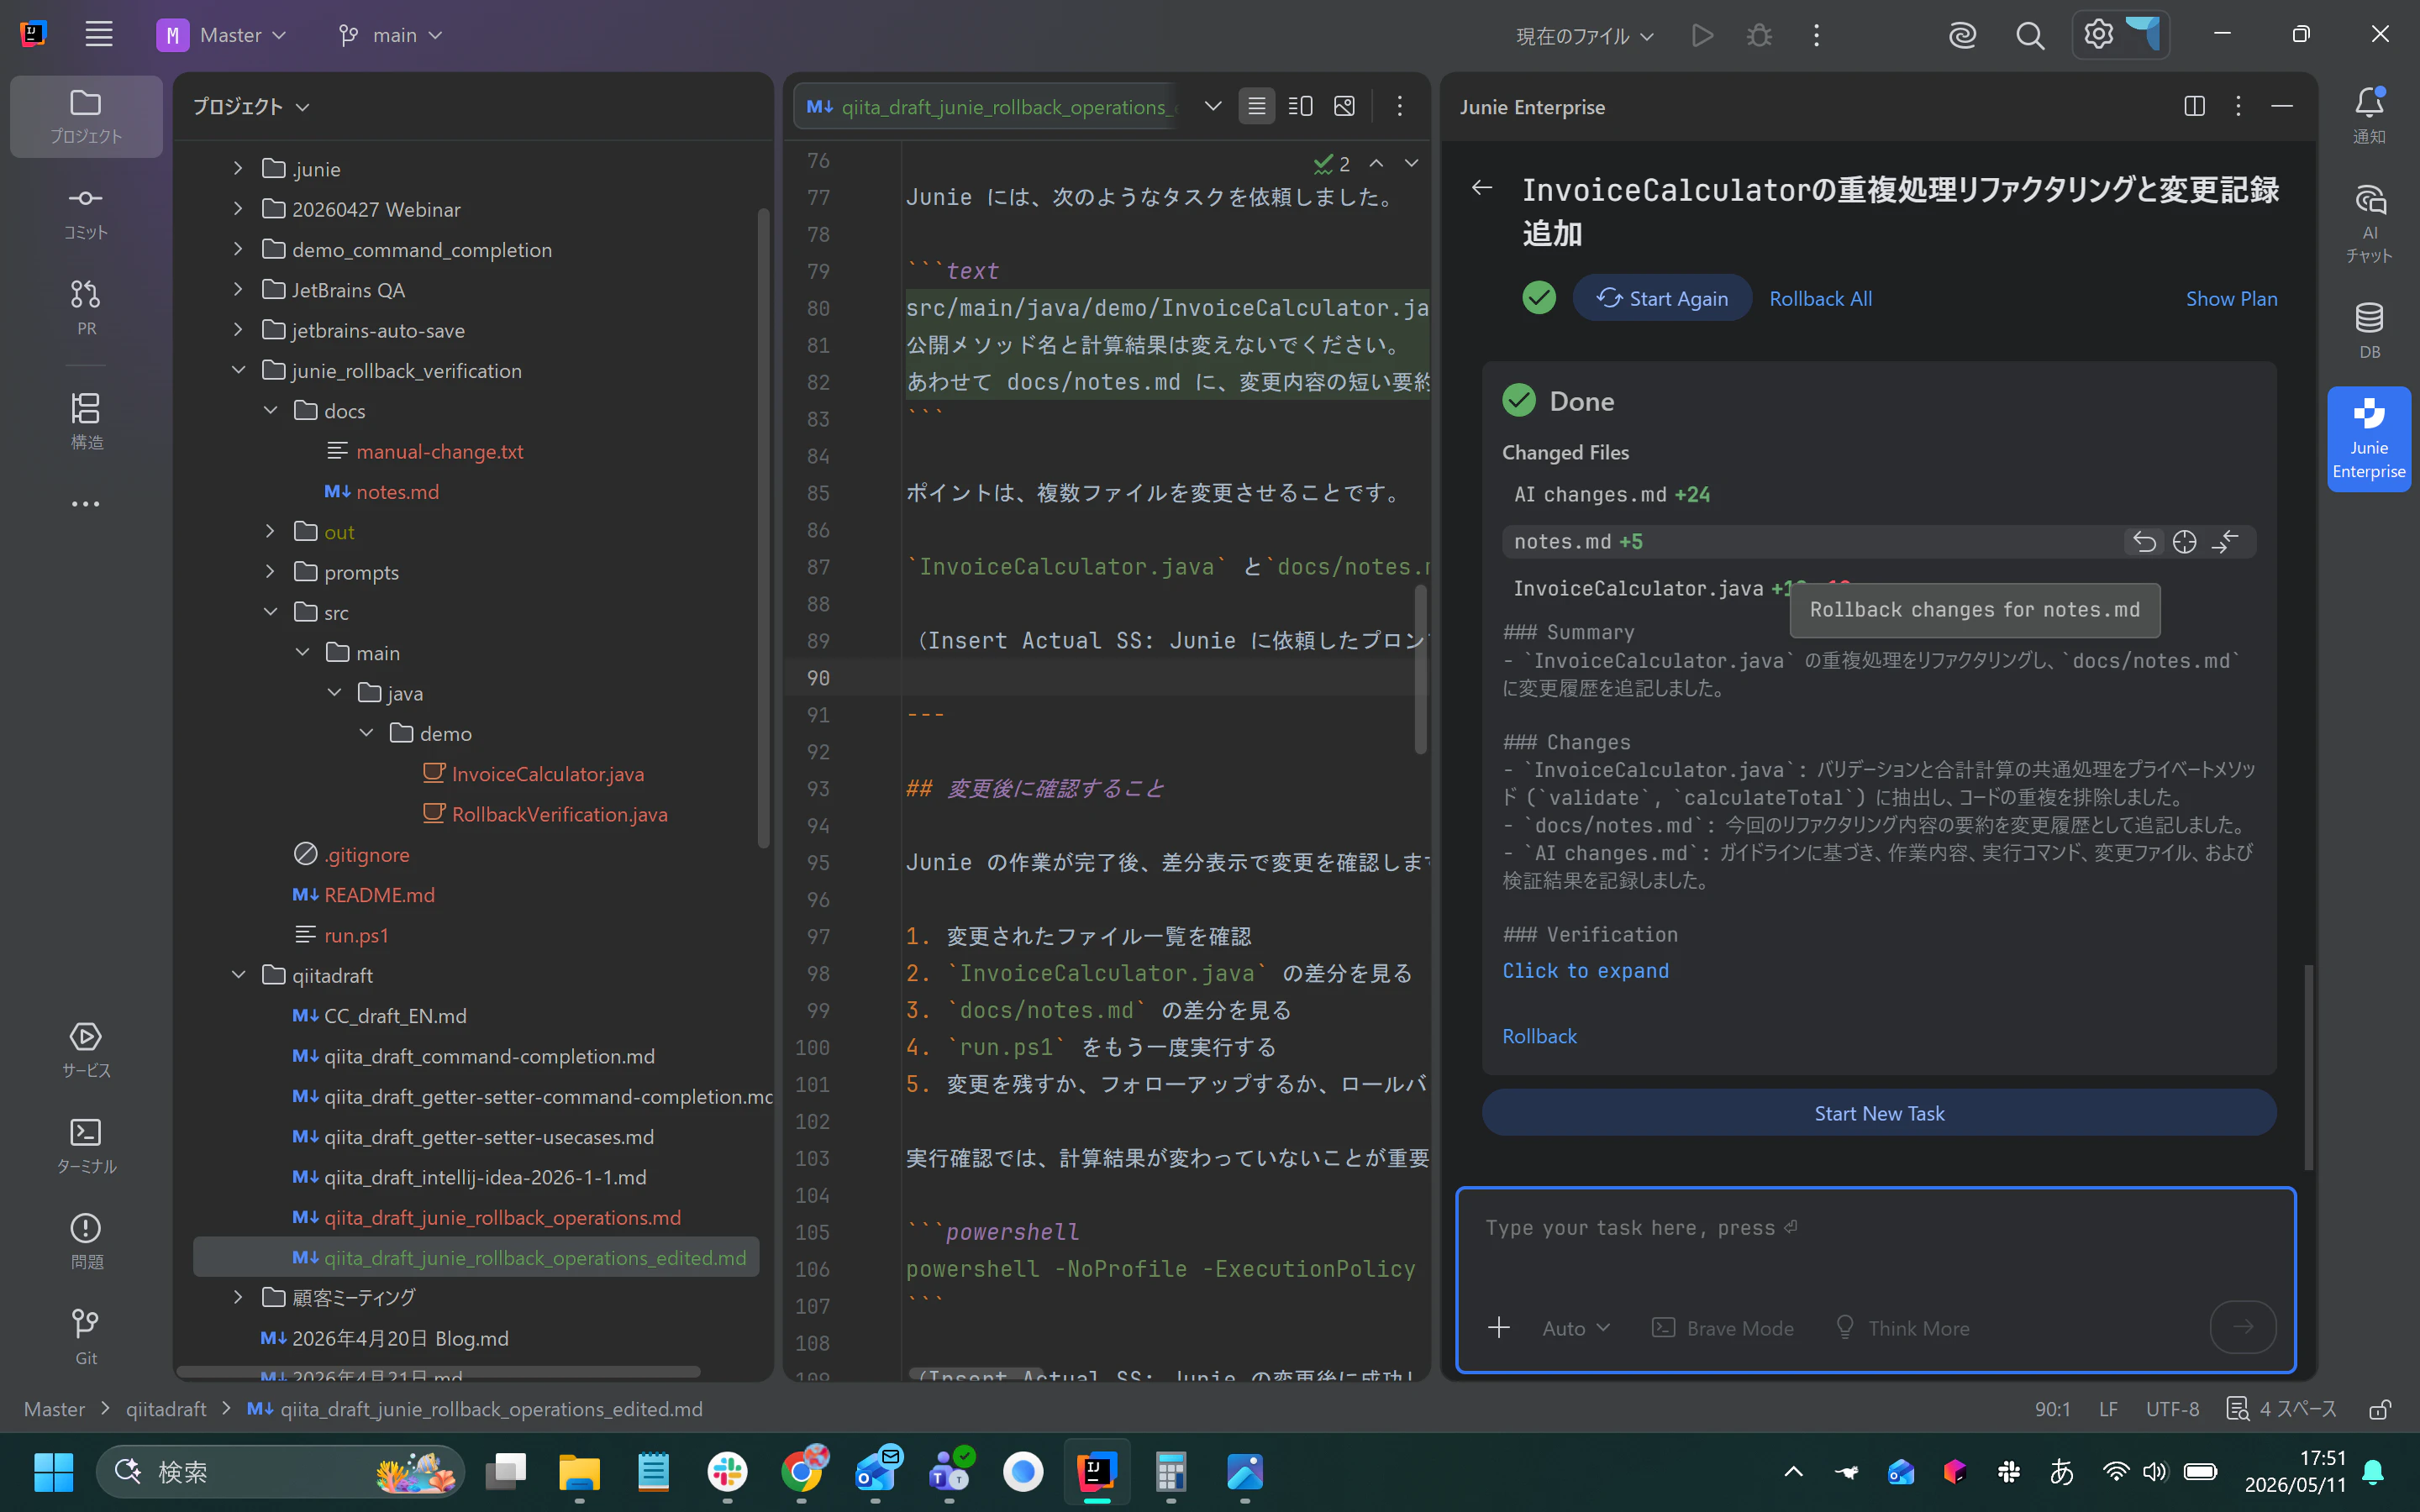
Task: Expand the prompts folder
Action: (270, 572)
